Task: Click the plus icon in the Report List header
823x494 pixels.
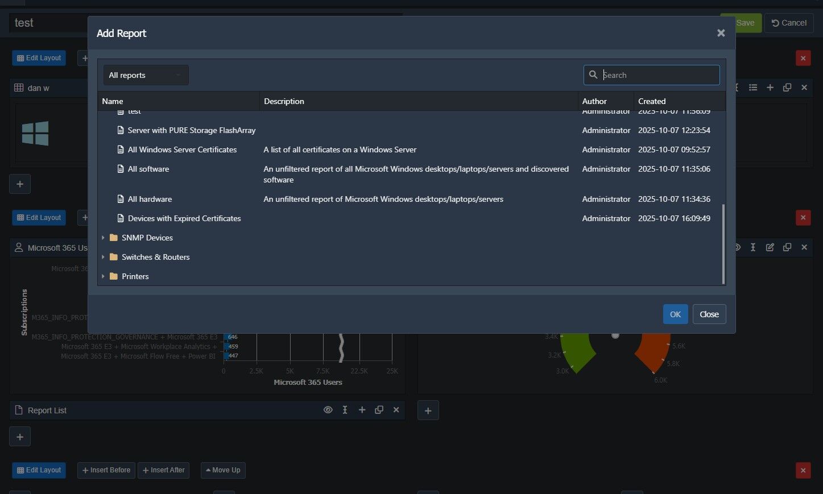Action: [x=362, y=410]
